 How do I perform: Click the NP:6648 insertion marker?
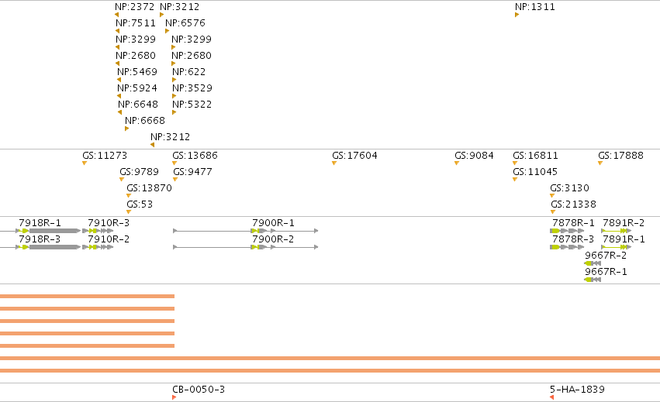[120, 112]
